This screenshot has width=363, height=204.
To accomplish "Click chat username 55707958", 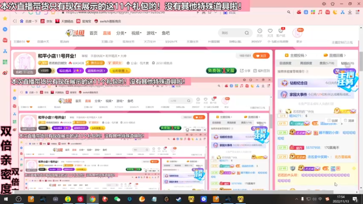I will coord(313,147).
